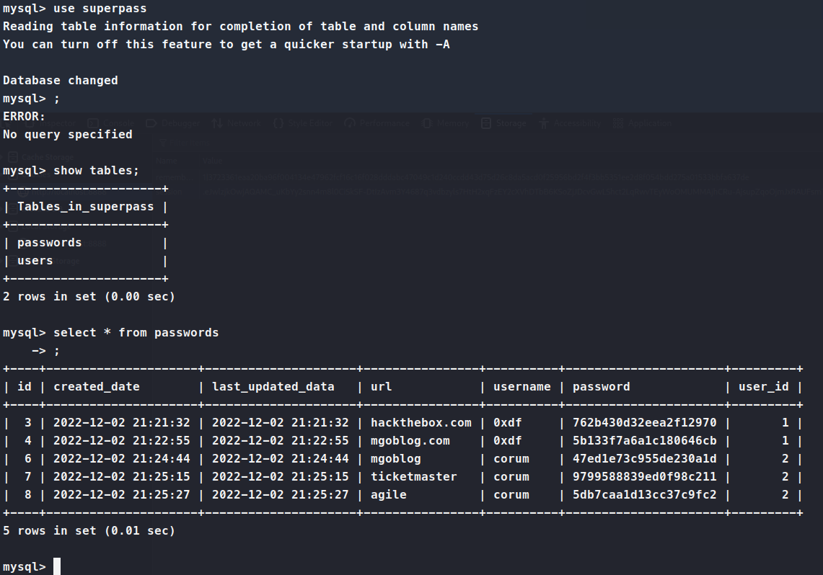Open the Network devtools tab
Screen dimensions: 823x575
[243, 123]
